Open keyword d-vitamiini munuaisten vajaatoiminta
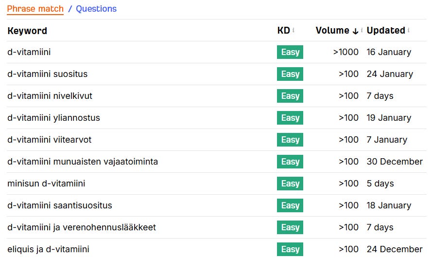 [x=83, y=162]
